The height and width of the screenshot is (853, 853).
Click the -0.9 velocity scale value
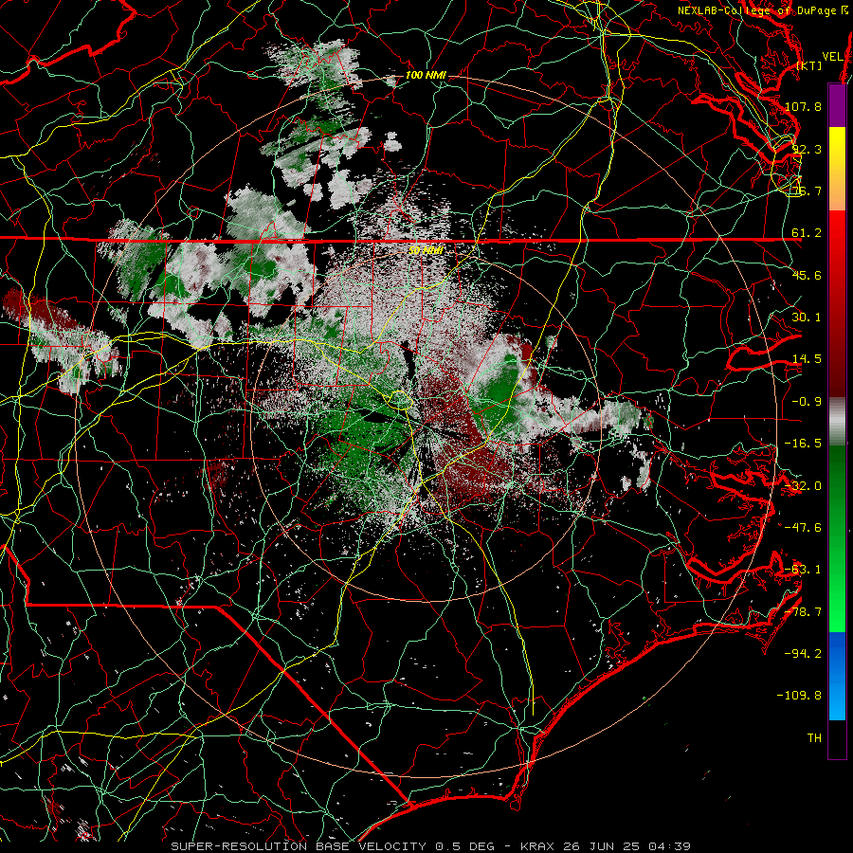(x=807, y=402)
